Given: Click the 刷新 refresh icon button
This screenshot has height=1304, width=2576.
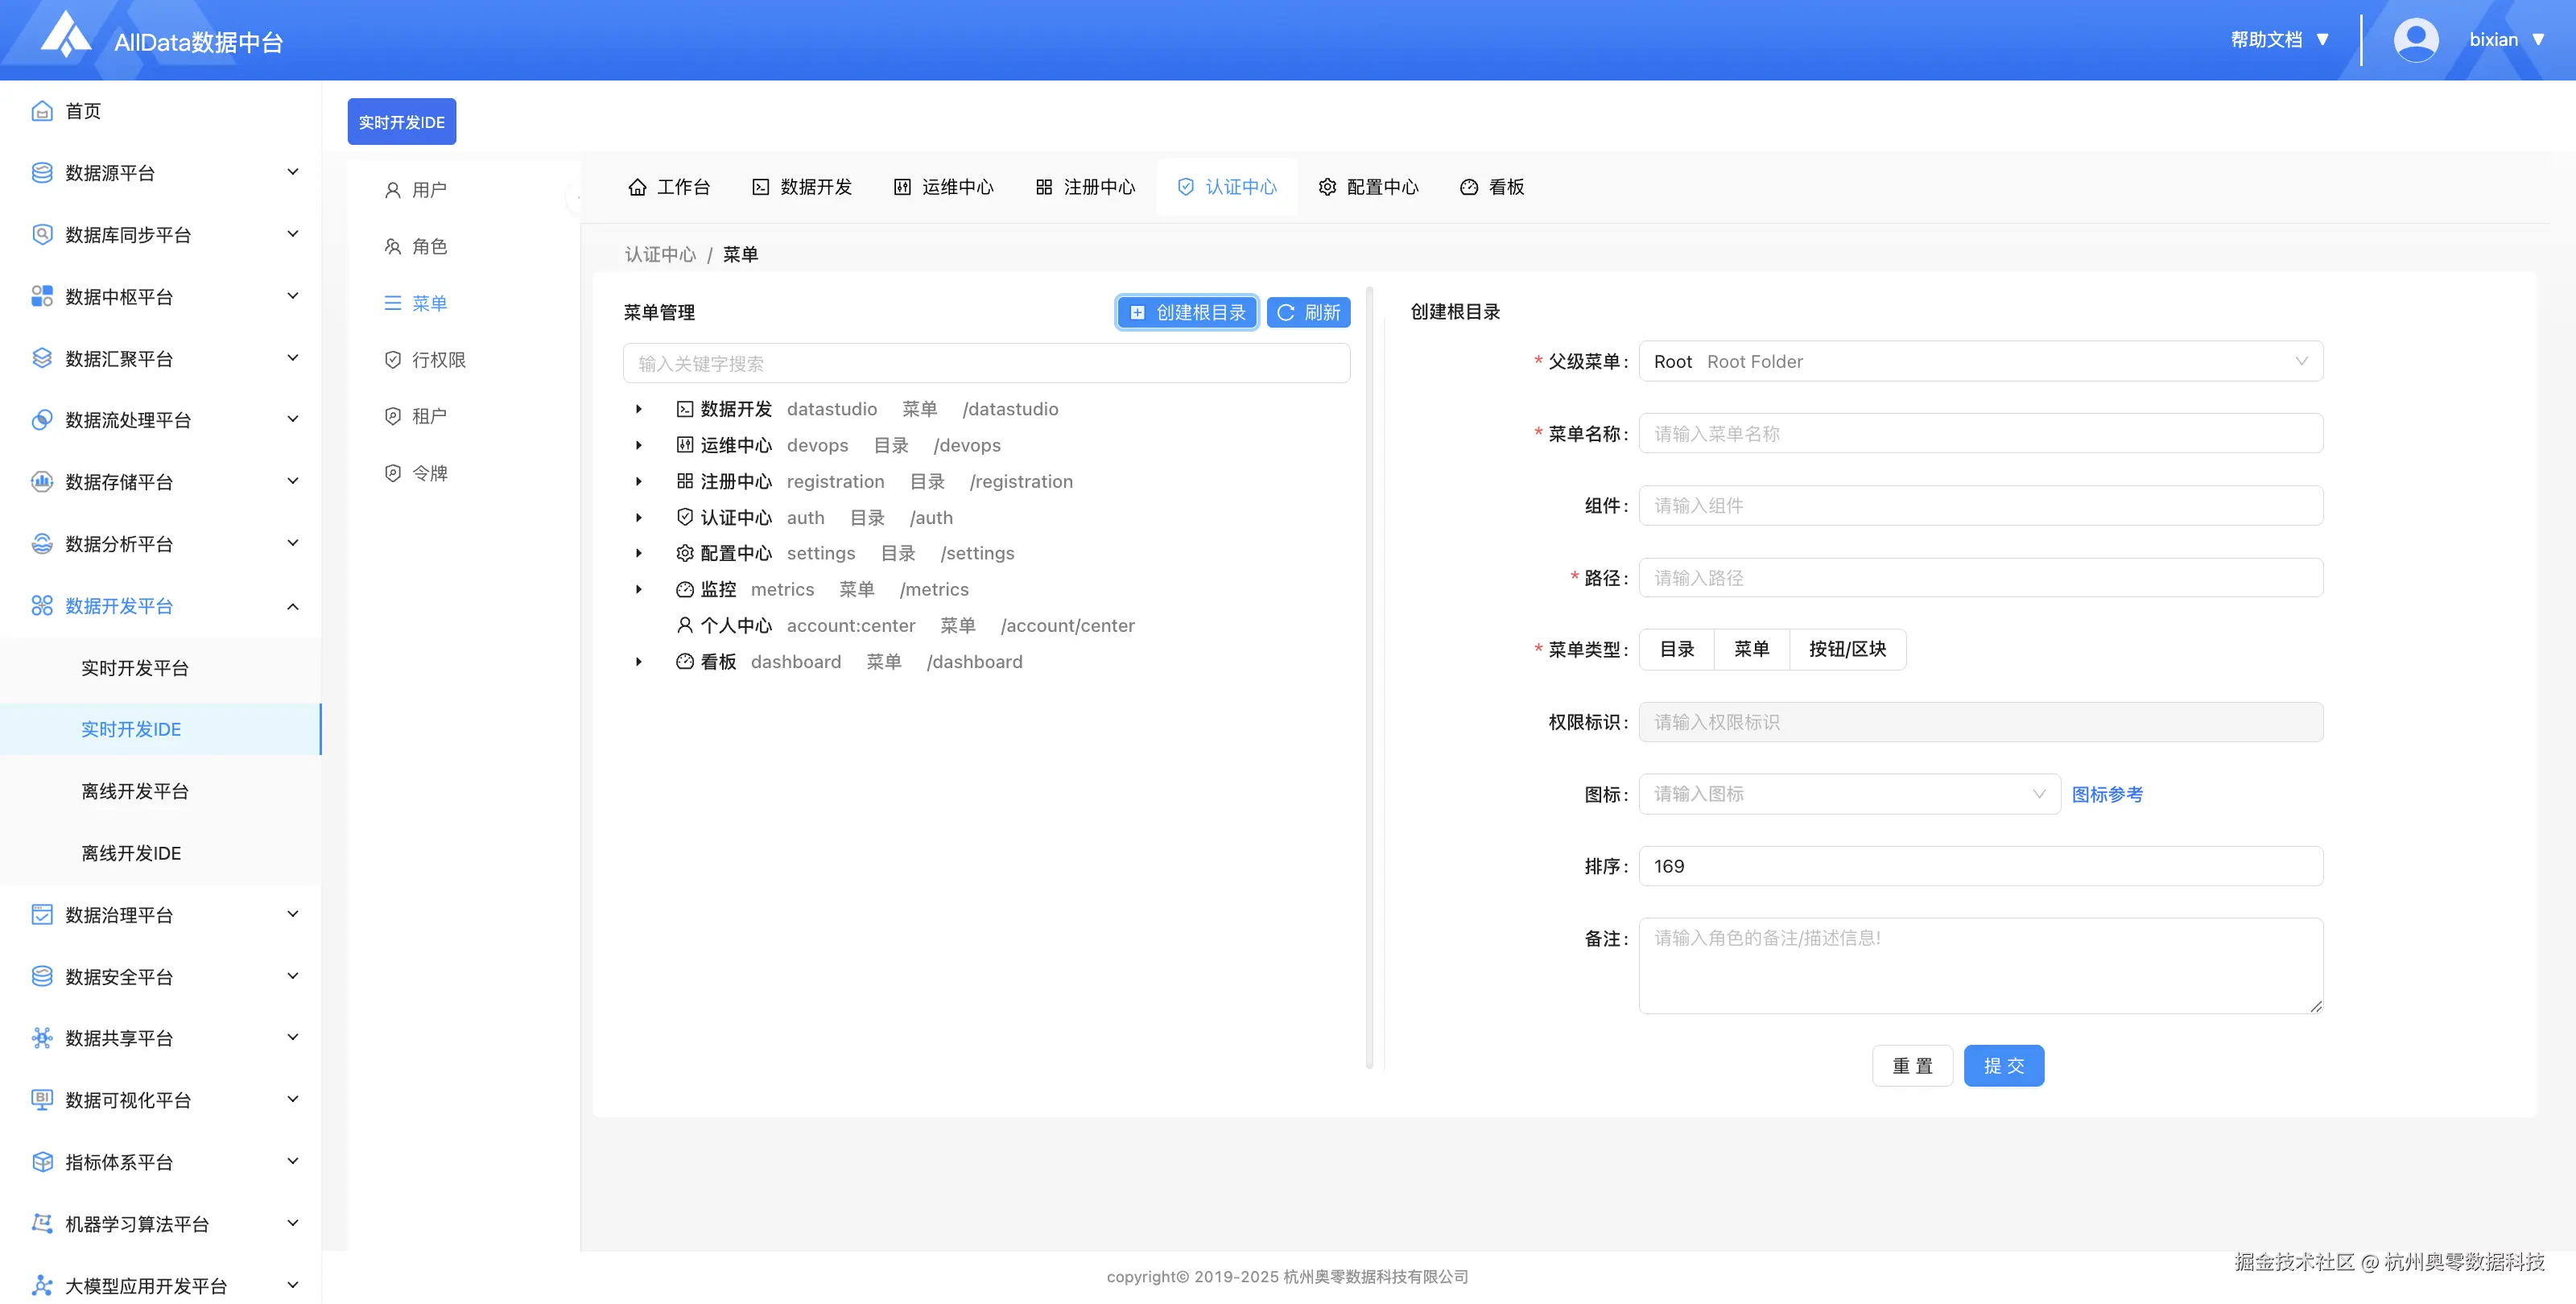Looking at the screenshot, I should [x=1287, y=312].
